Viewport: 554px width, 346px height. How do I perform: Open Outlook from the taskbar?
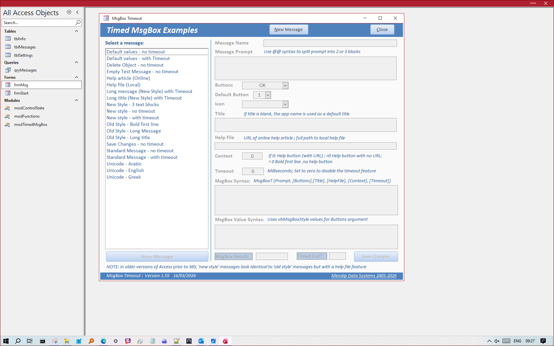coord(201,341)
